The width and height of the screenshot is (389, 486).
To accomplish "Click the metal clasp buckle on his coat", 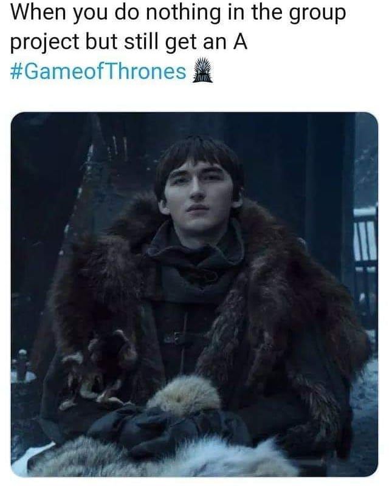I will pos(179,338).
